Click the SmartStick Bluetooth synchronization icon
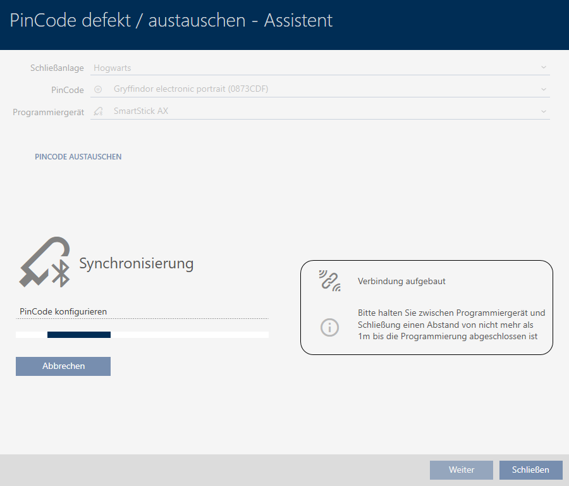This screenshot has height=486, width=569. [44, 263]
